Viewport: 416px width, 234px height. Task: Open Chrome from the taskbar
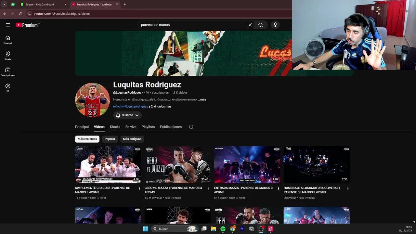pos(232,229)
